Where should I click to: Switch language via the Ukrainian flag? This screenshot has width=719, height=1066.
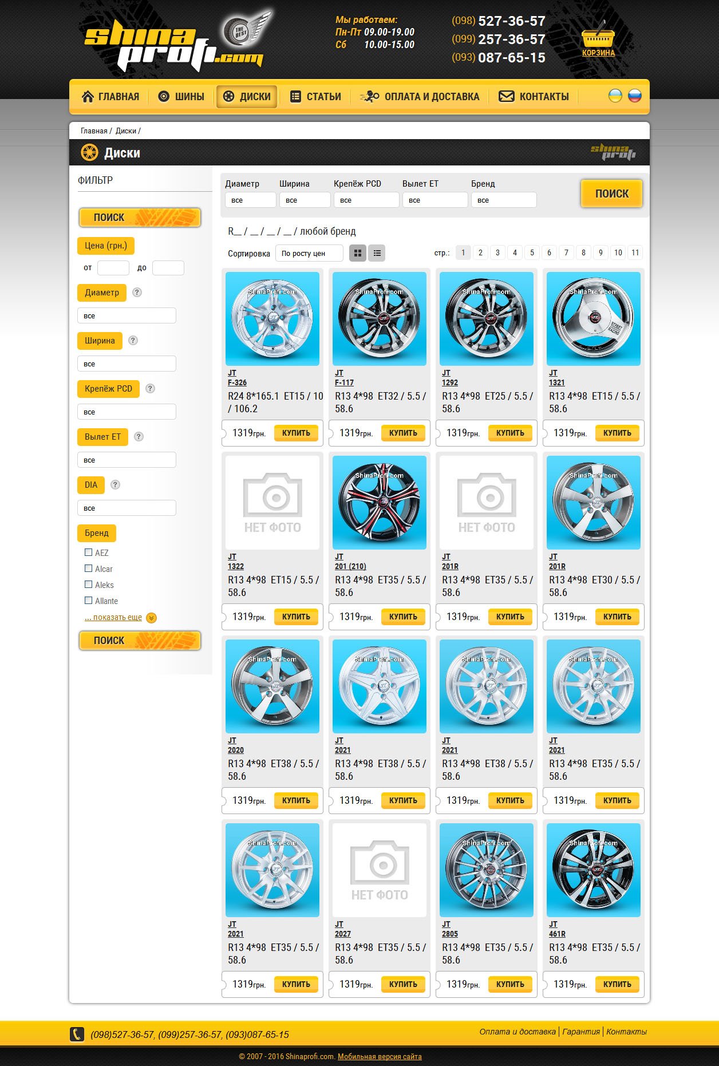pos(615,96)
